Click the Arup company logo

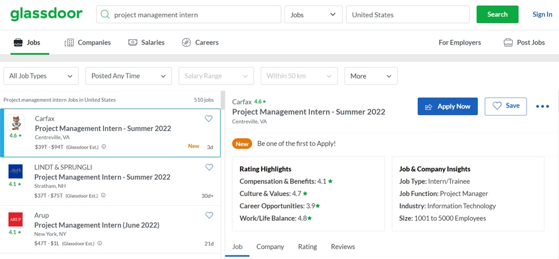[16, 219]
